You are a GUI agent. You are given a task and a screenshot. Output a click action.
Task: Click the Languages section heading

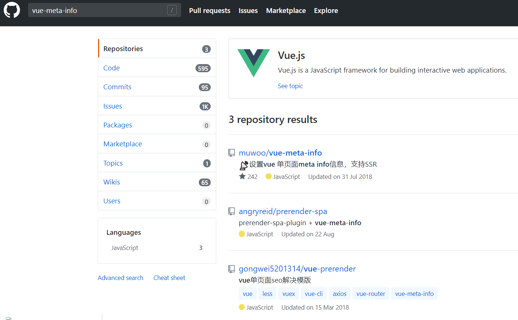(x=124, y=232)
